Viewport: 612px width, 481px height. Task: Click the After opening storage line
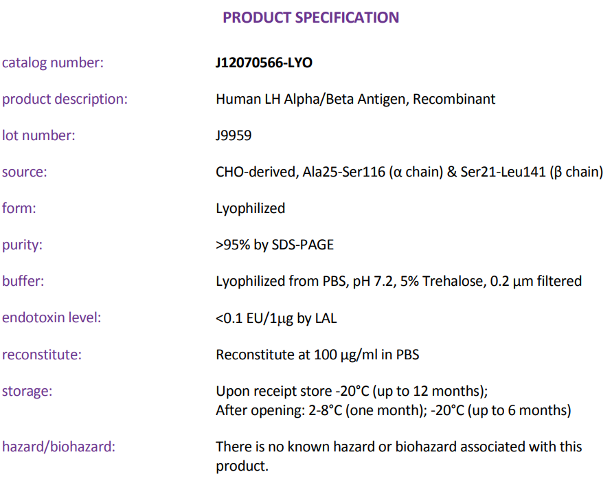tap(394, 410)
